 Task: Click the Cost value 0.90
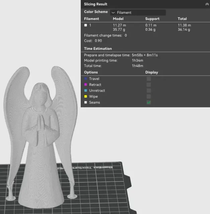98,41
